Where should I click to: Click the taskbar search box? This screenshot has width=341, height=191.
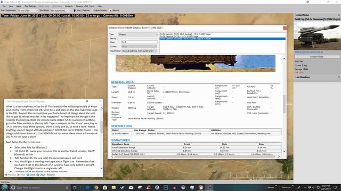(40, 187)
